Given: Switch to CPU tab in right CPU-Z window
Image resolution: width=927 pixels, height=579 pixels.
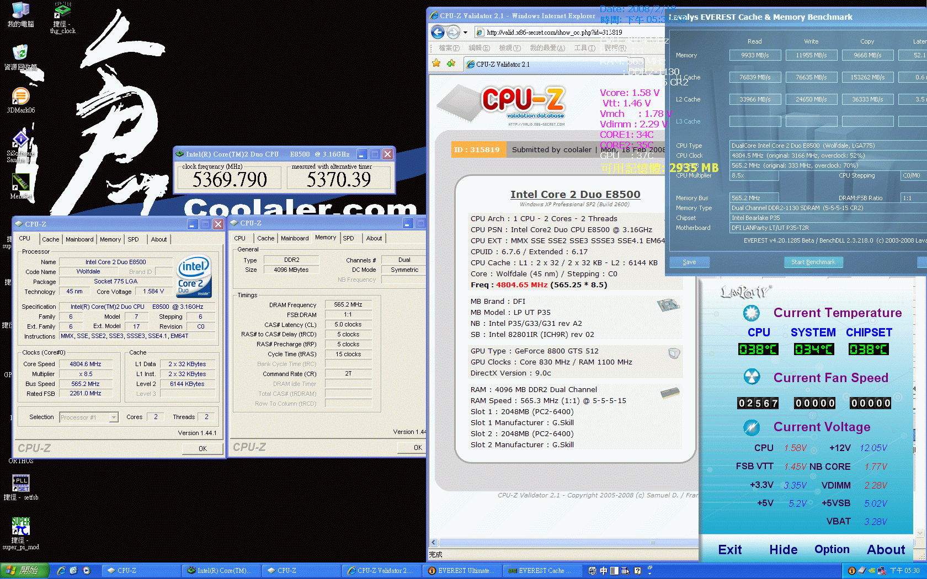Looking at the screenshot, I should [x=240, y=238].
